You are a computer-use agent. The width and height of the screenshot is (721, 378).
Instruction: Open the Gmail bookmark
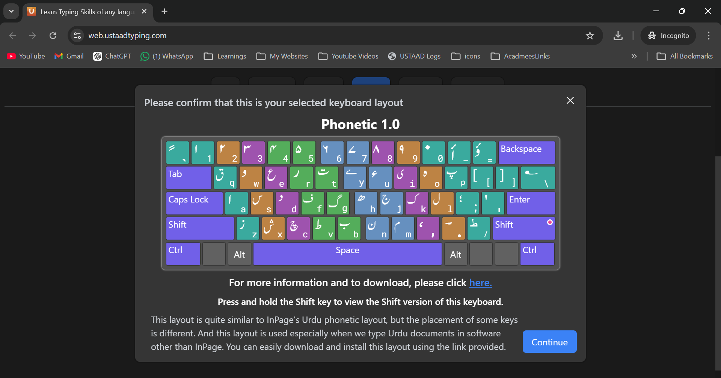tap(69, 56)
